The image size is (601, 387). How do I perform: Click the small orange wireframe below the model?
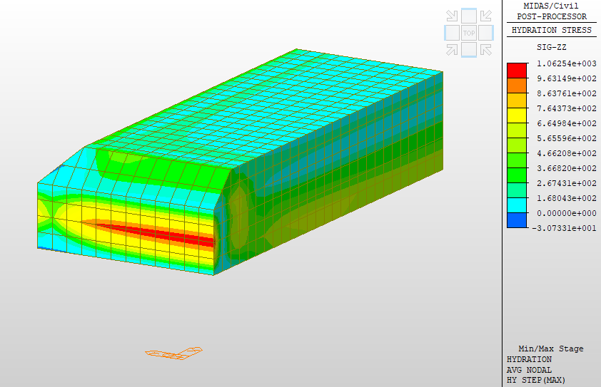click(173, 353)
